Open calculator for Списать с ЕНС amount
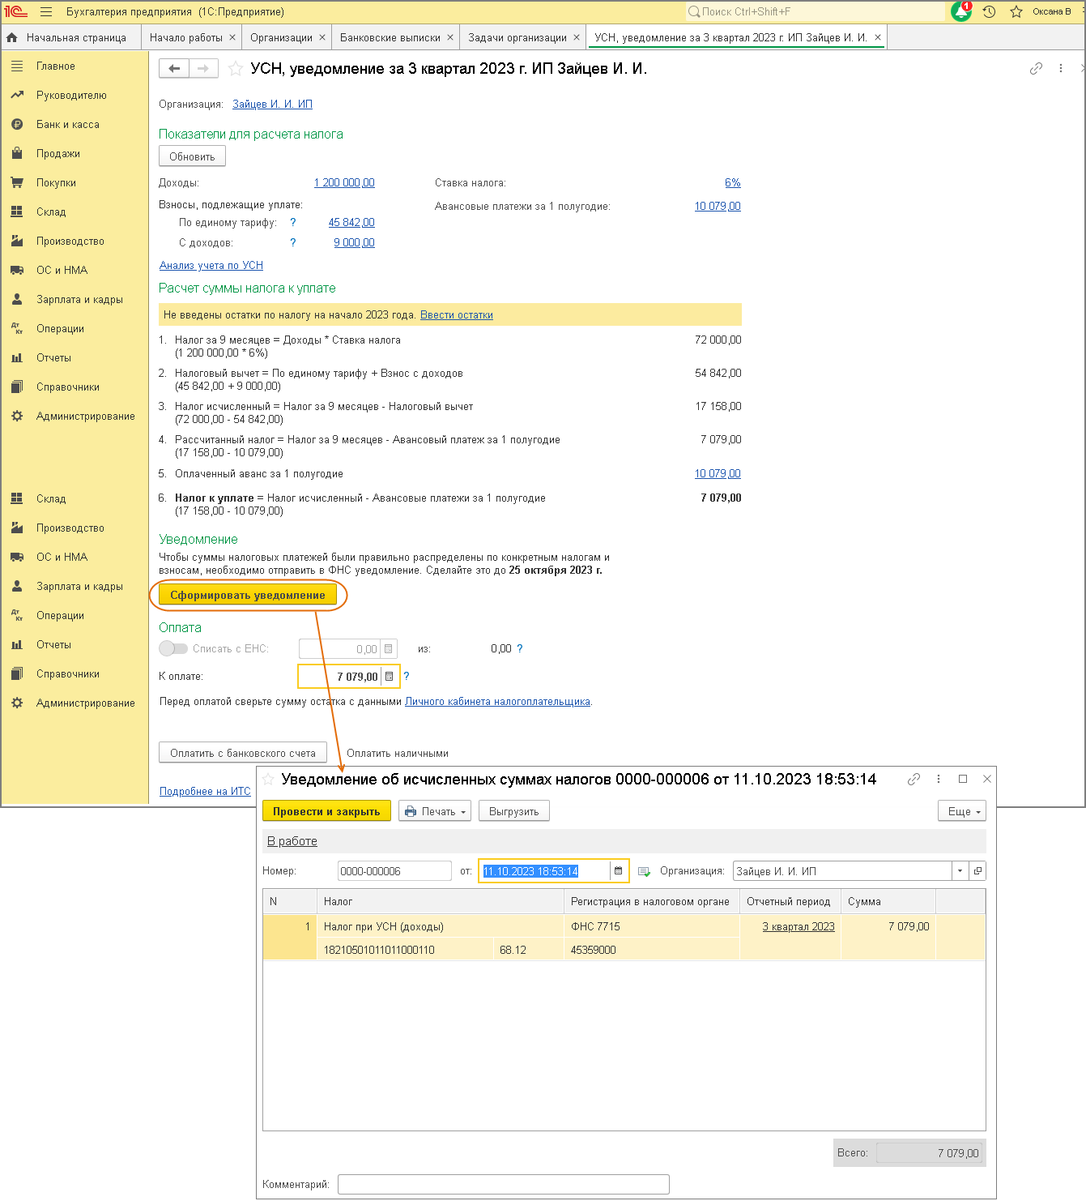The width and height of the screenshot is (1086, 1201). point(389,648)
